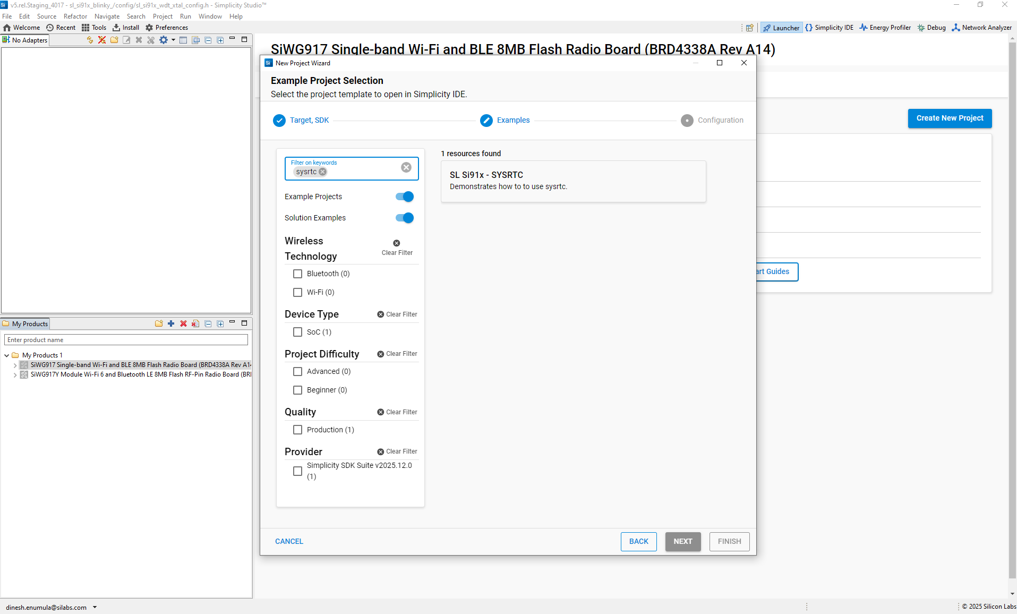Toggle off Example Projects switch
1017x614 pixels.
(x=405, y=197)
